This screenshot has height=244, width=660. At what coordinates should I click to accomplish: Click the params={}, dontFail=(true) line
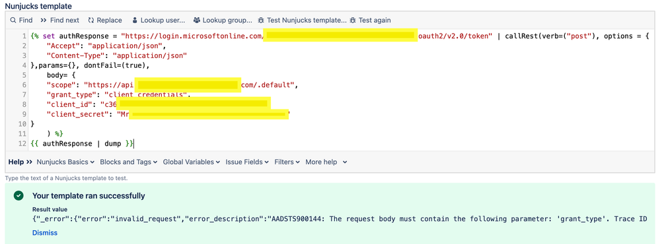pyautogui.click(x=90, y=65)
